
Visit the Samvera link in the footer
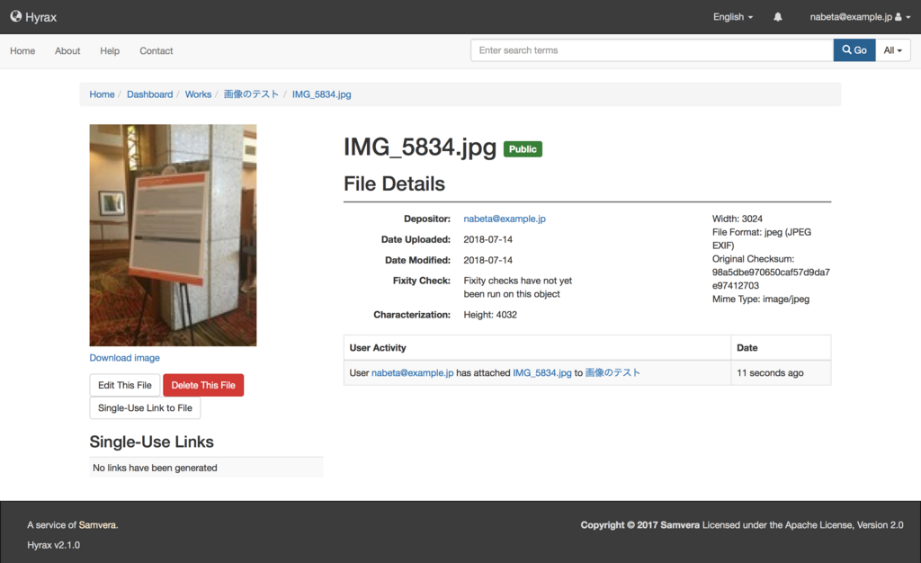coord(97,525)
